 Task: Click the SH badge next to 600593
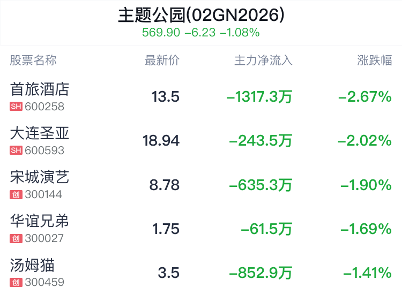pyautogui.click(x=16, y=150)
